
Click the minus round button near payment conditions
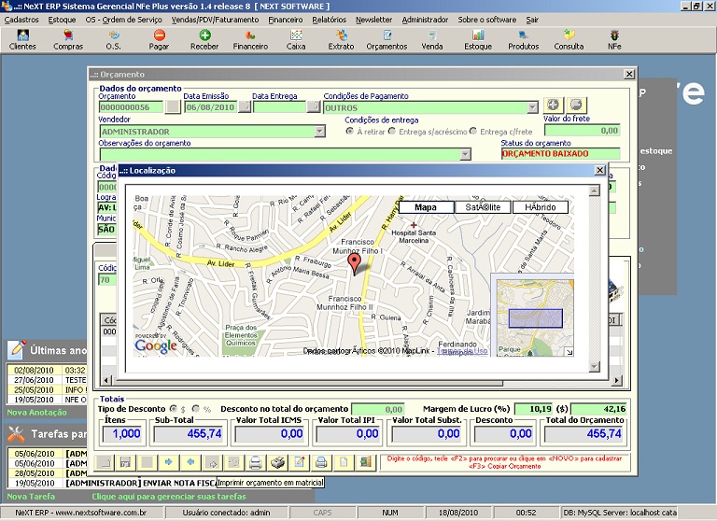576,106
